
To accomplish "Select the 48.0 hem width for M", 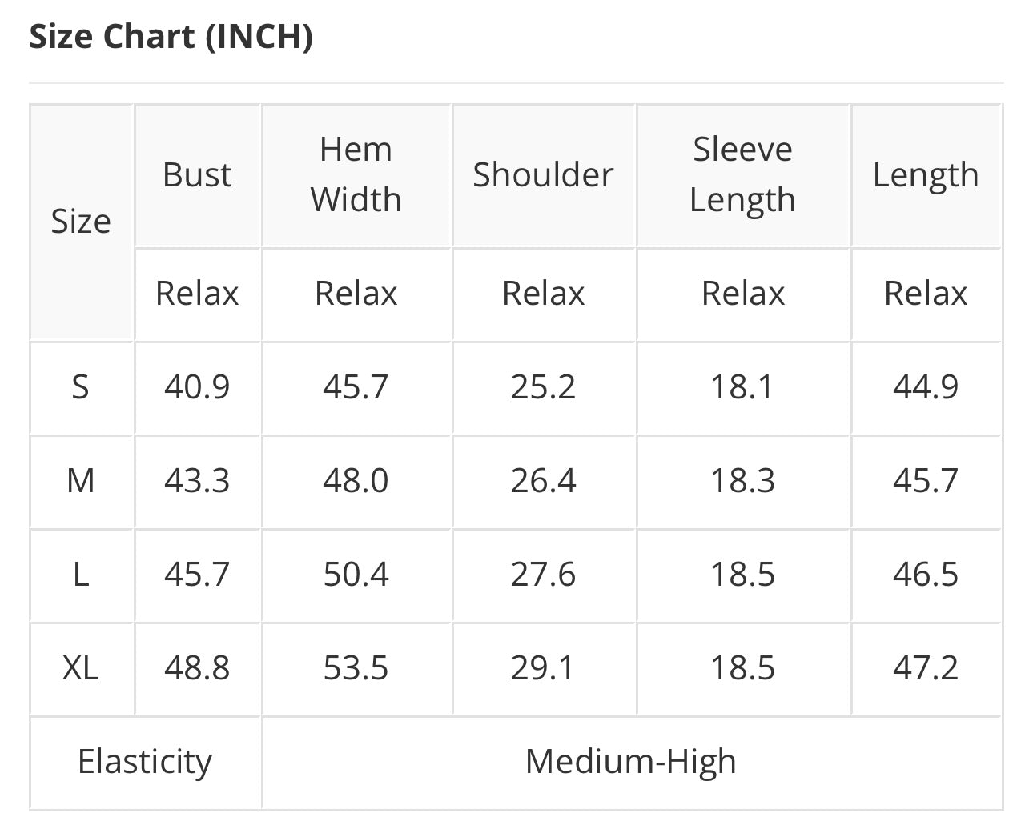I will pyautogui.click(x=356, y=481).
